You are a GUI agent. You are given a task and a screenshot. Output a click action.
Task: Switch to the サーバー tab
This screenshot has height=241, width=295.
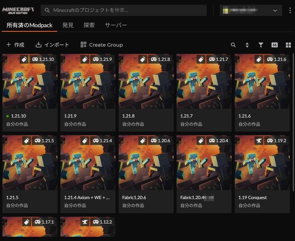(116, 25)
